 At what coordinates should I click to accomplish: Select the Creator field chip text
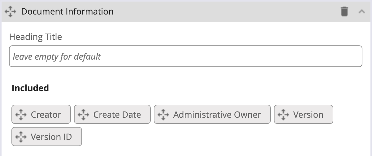[46, 115]
